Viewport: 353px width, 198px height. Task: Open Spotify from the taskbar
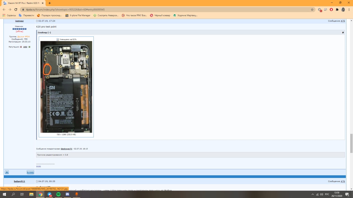(58, 194)
